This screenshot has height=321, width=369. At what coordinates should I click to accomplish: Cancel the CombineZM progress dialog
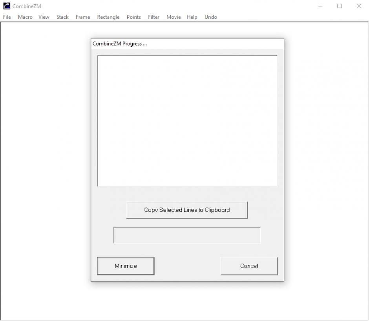pyautogui.click(x=249, y=266)
